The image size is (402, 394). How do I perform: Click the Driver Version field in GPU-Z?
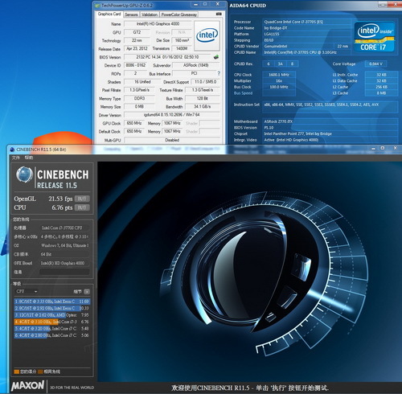coord(171,115)
